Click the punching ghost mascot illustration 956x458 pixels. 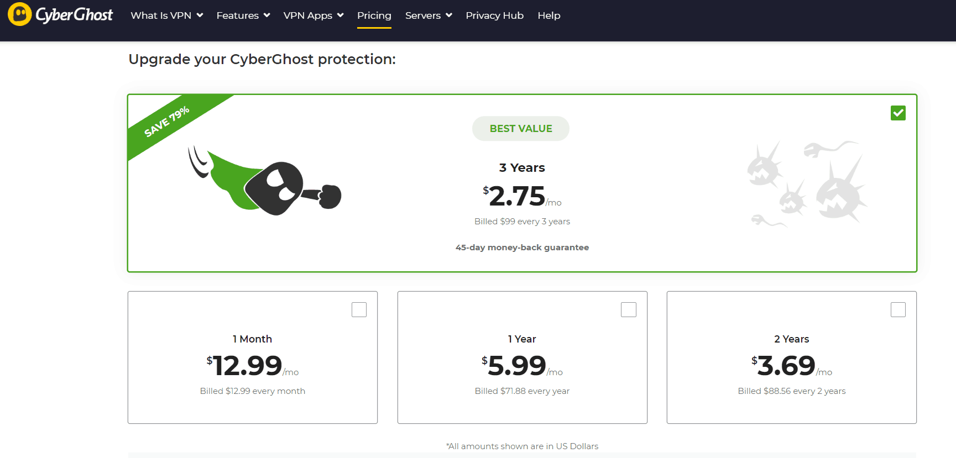pyautogui.click(x=265, y=181)
